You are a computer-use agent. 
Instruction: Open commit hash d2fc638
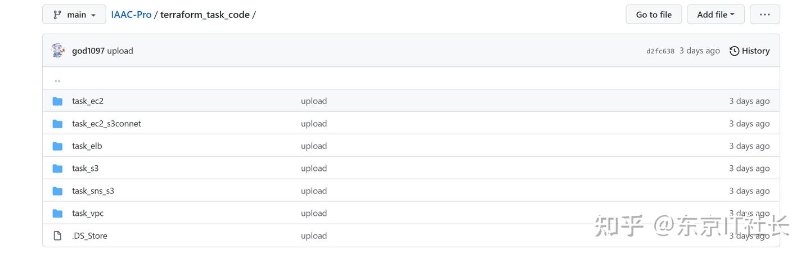click(660, 51)
